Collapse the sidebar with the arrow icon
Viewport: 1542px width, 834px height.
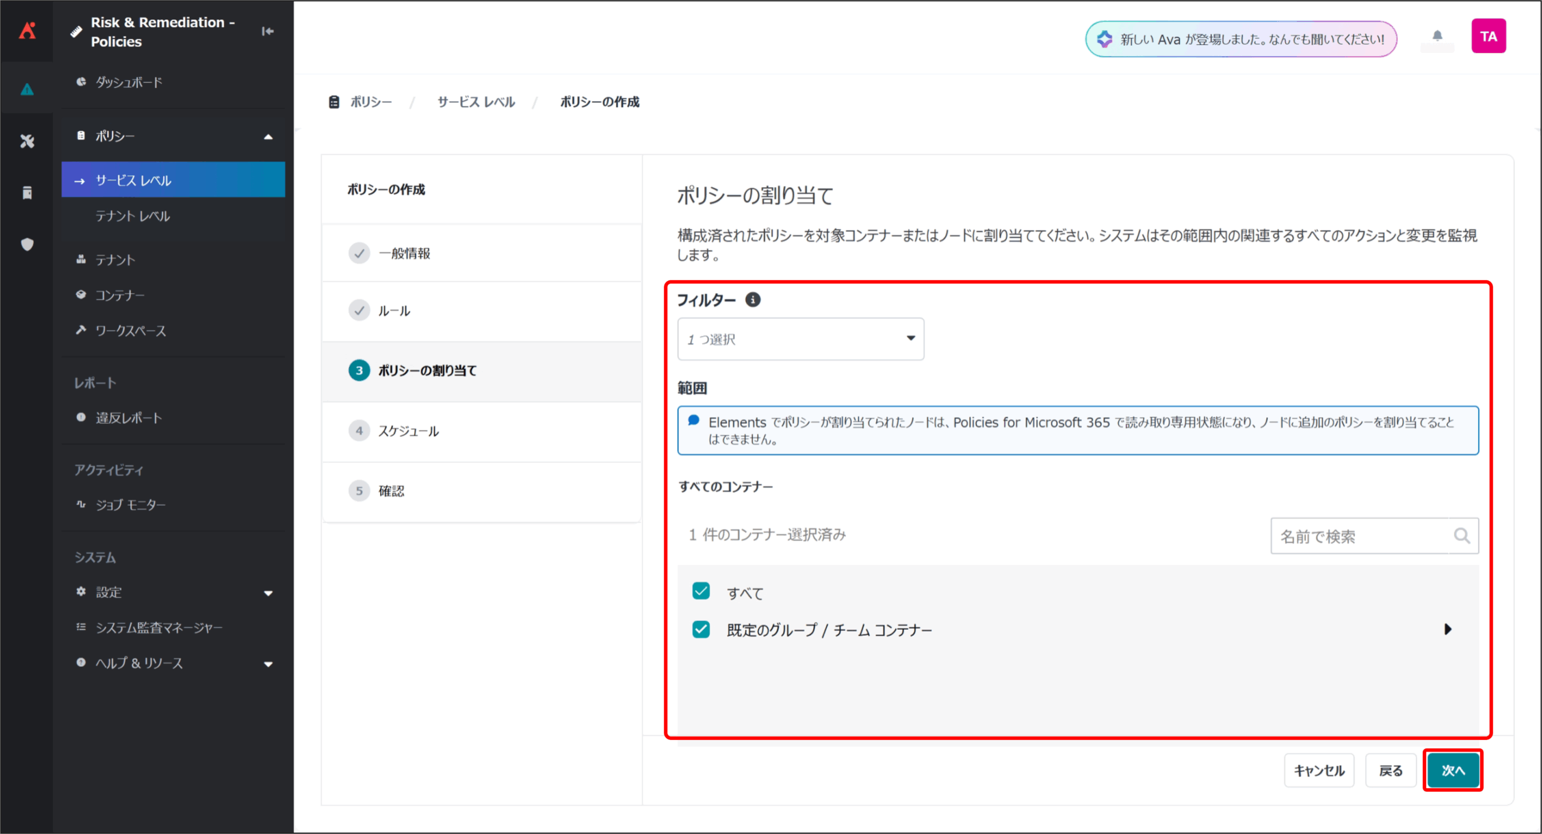pyautogui.click(x=267, y=31)
